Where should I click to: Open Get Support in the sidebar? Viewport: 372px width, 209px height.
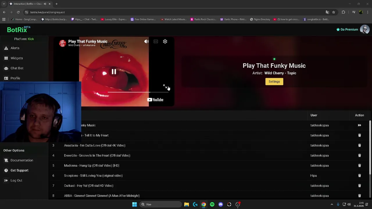point(19,170)
